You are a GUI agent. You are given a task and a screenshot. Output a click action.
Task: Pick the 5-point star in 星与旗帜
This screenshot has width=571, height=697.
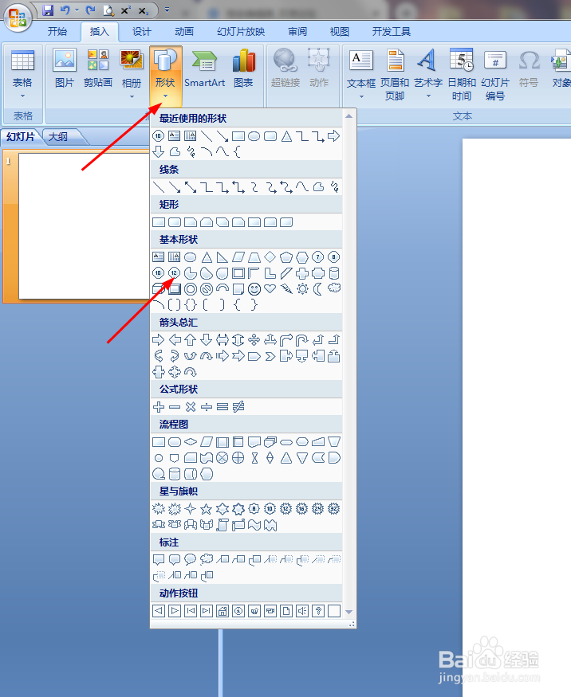(206, 508)
